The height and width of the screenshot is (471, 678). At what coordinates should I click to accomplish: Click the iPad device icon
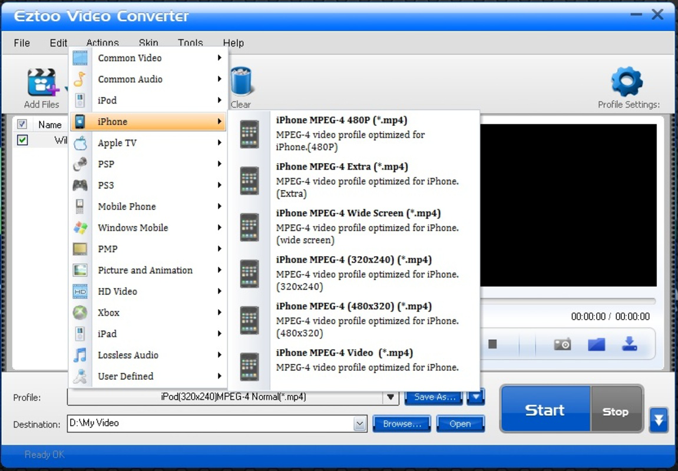tap(80, 334)
